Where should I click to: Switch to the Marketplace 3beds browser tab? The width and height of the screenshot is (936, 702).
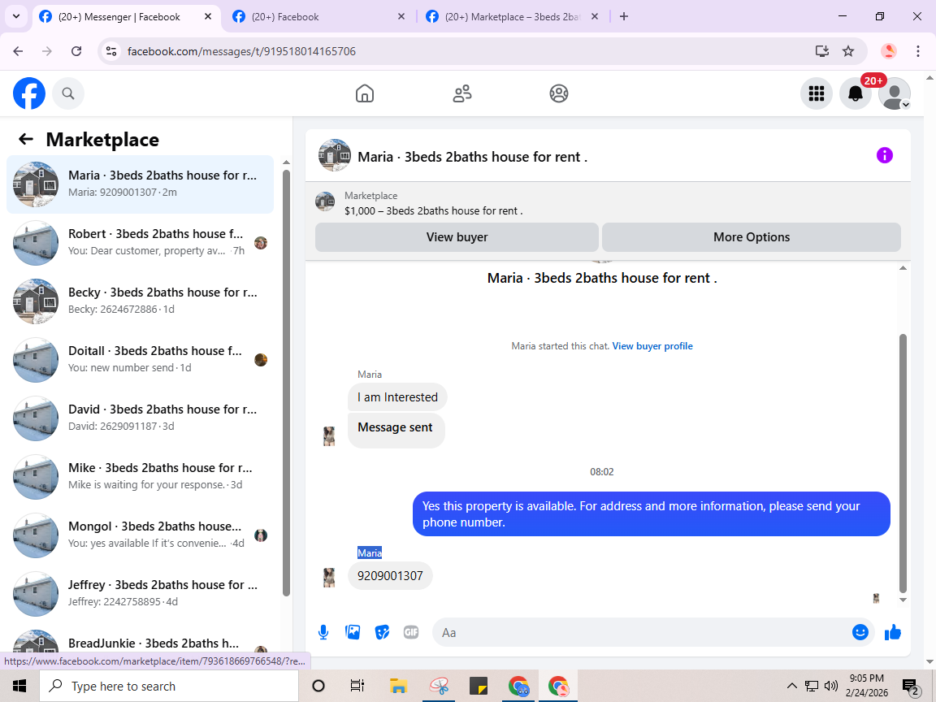(x=512, y=17)
